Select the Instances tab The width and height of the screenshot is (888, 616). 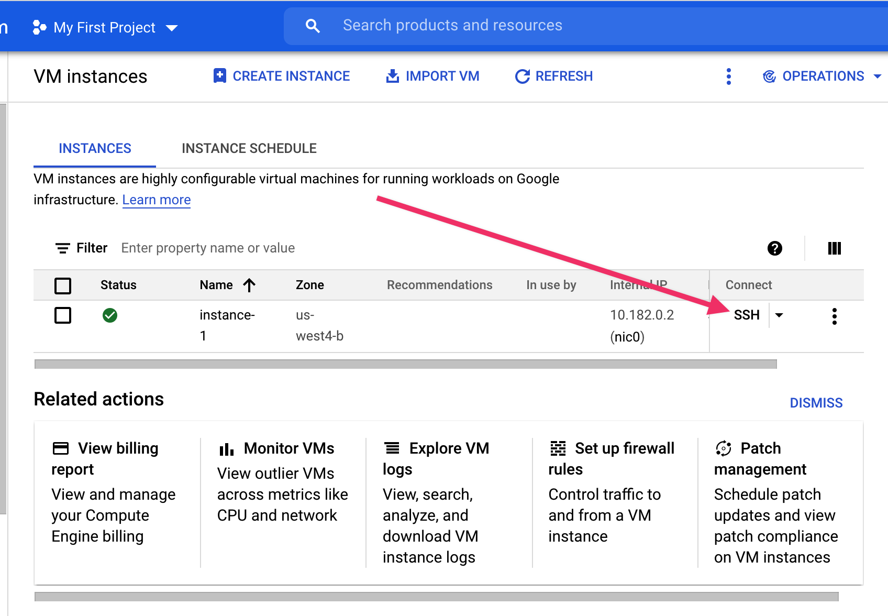95,148
